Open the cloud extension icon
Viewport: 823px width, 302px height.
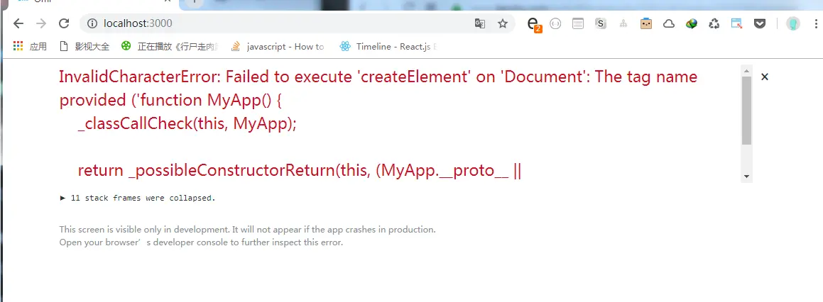669,23
